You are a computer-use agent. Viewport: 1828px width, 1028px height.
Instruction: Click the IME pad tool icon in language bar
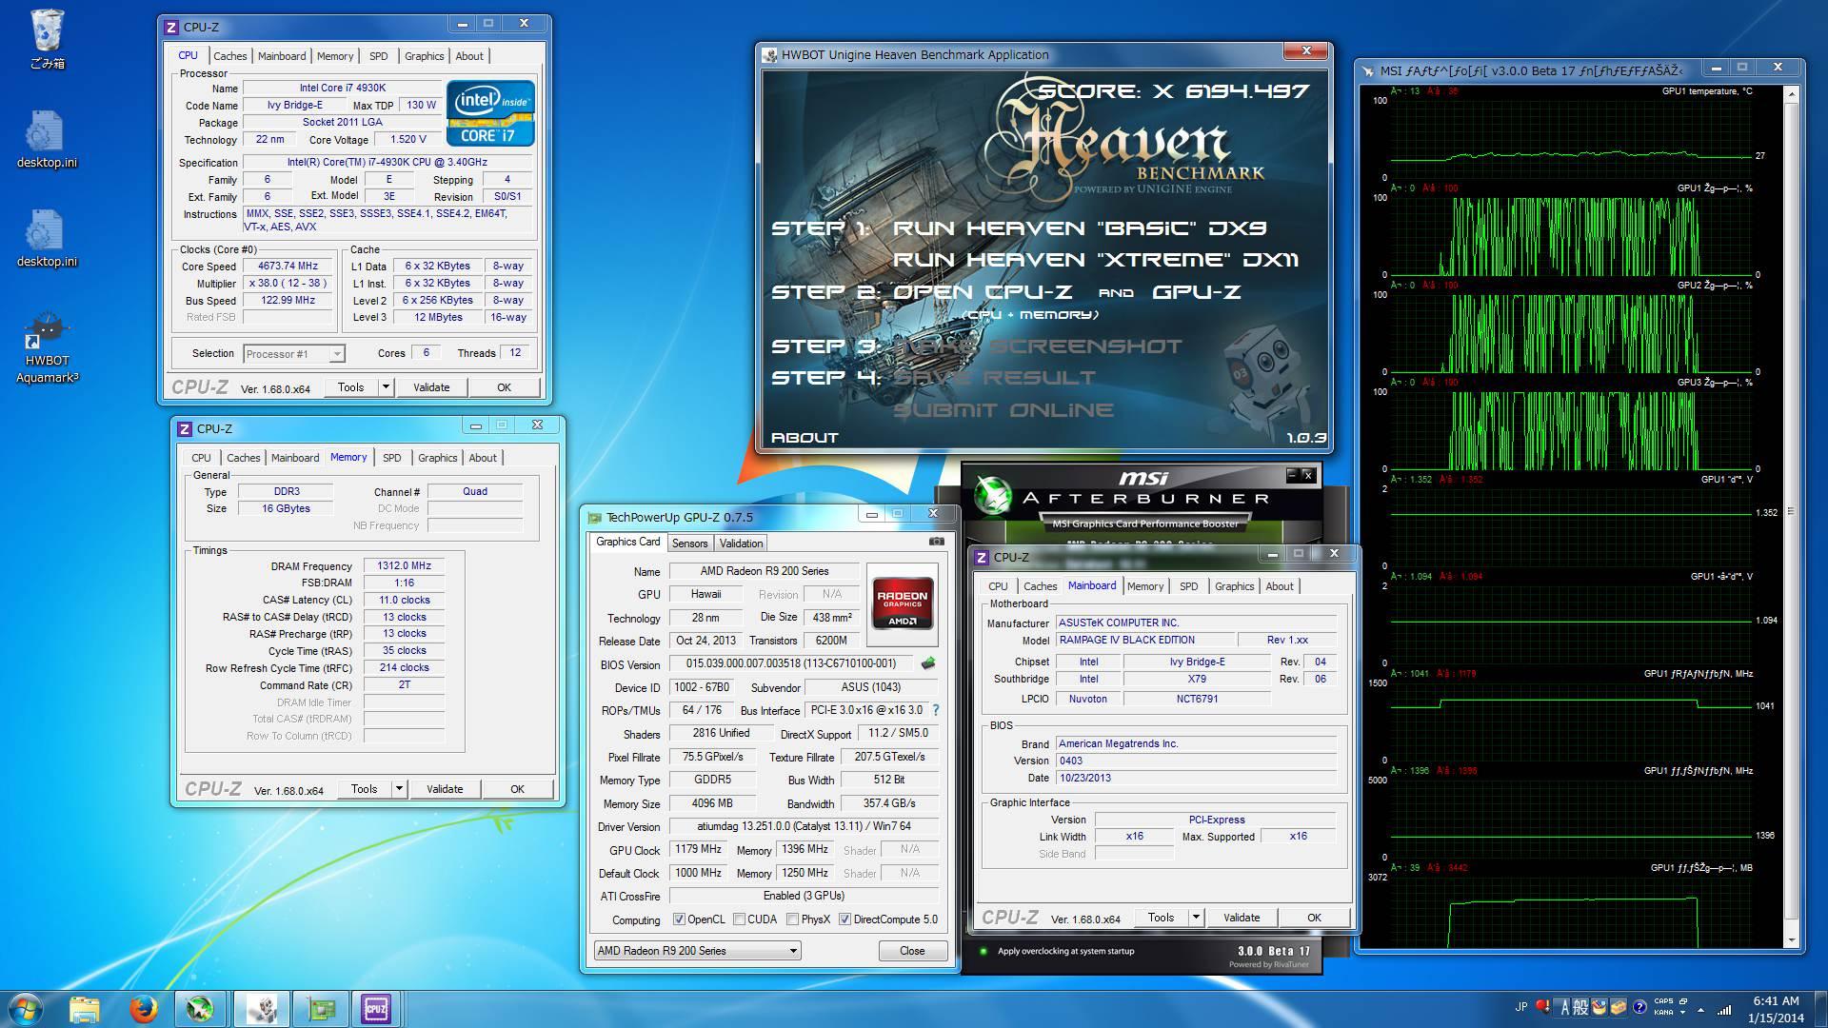coord(1599,1007)
